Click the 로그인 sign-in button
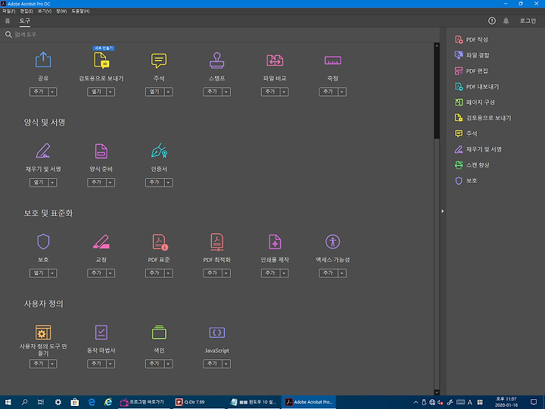Viewport: 545px width, 409px height. [528, 21]
